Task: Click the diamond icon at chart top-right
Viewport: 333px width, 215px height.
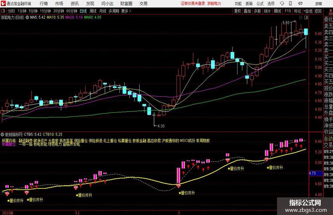Action: click(x=301, y=17)
